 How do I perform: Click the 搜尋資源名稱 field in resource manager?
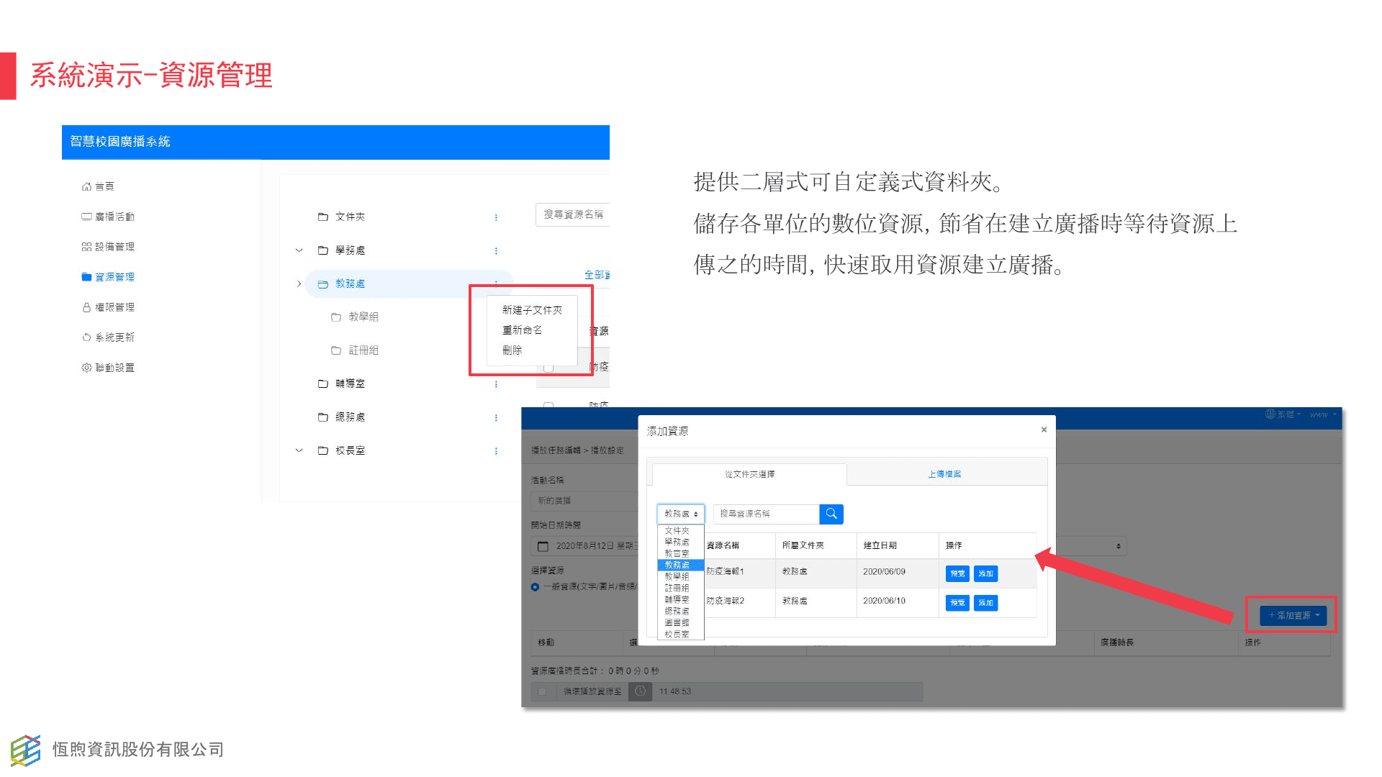(573, 214)
